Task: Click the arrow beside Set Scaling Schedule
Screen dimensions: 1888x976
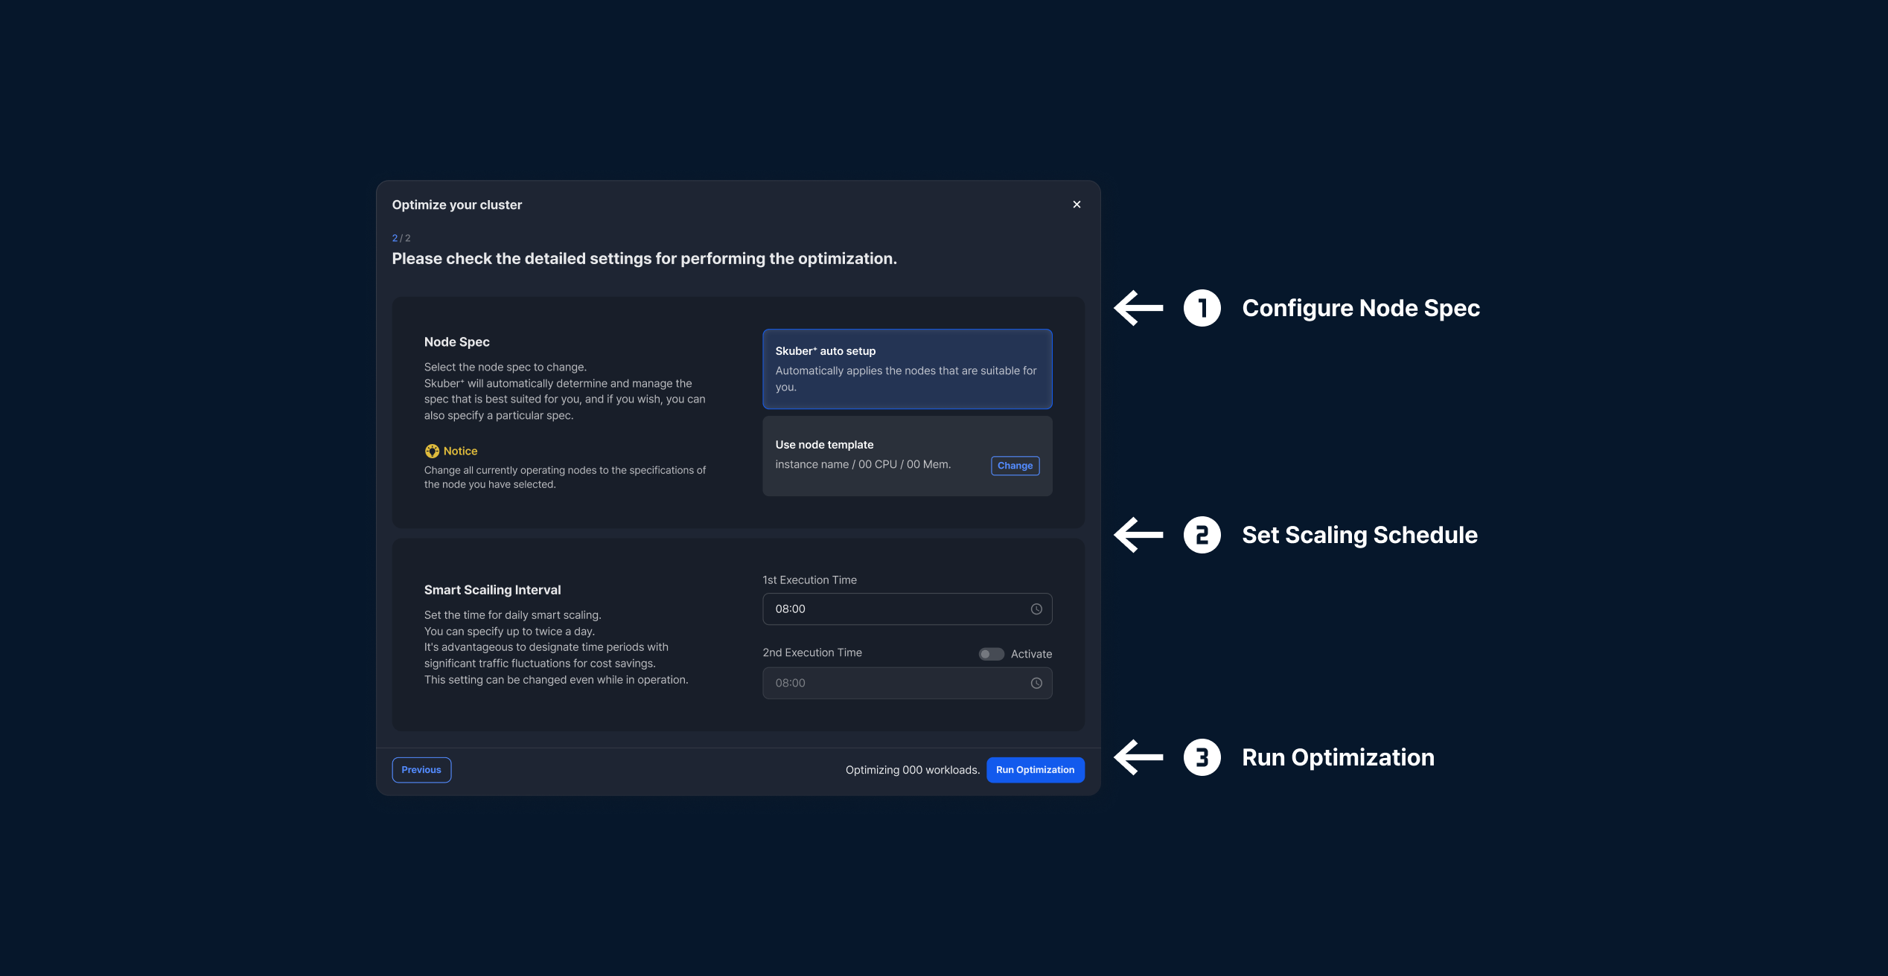Action: tap(1138, 535)
